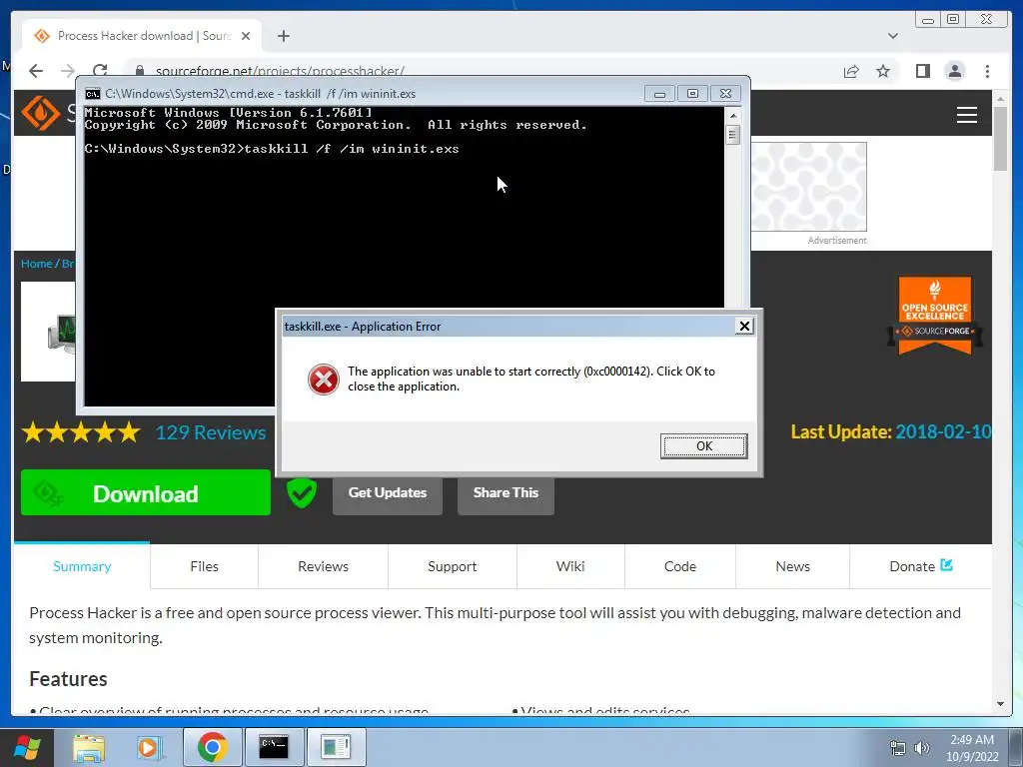Toggle the Chrome side panel icon
This screenshot has height=767, width=1023.
coord(922,71)
